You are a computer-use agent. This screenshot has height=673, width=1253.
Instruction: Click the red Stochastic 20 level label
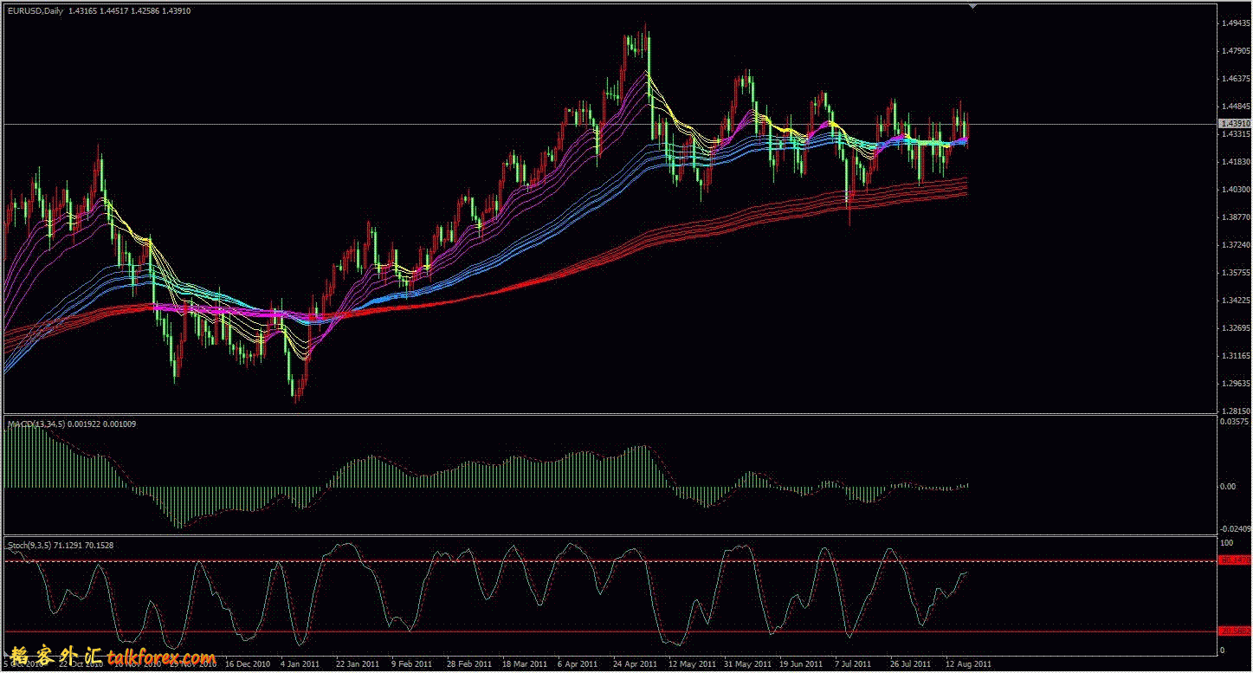coord(1233,631)
